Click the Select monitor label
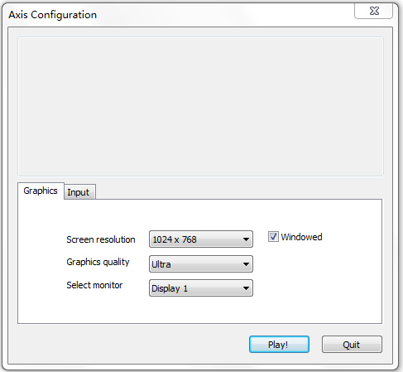Image resolution: width=403 pixels, height=372 pixels. [94, 285]
